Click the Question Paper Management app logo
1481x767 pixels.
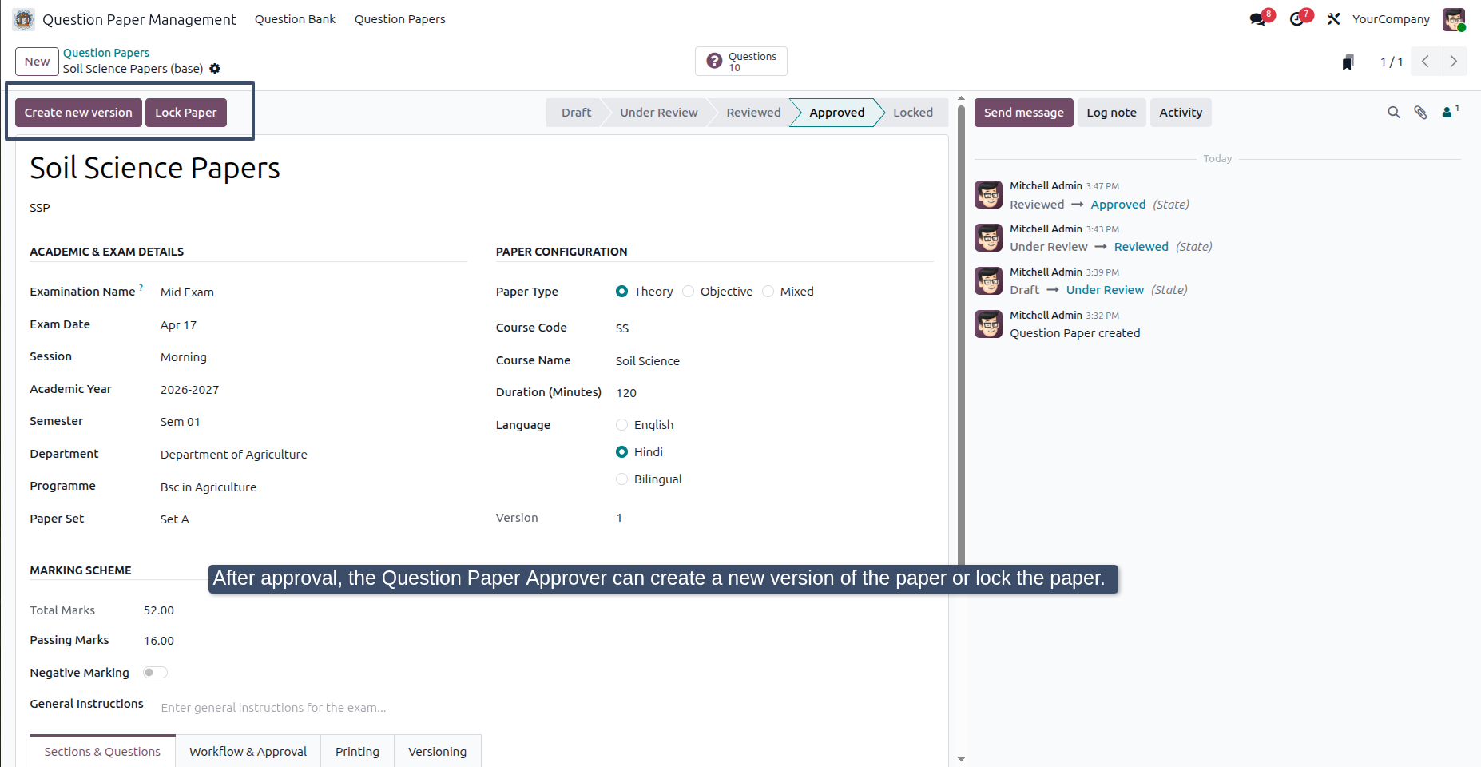24,19
